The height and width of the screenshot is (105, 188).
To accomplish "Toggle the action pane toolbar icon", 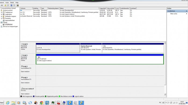I will pos(14,5).
